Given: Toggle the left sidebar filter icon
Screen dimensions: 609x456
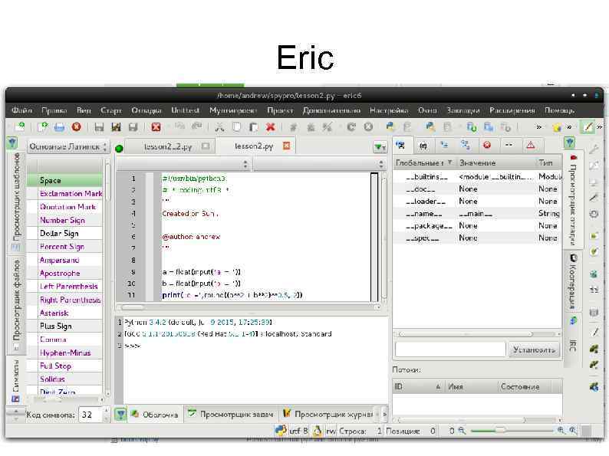Looking at the screenshot, I should pos(12,143).
